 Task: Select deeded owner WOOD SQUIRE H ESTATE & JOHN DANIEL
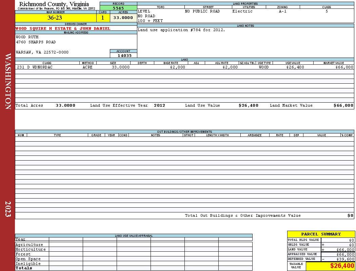(63, 28)
